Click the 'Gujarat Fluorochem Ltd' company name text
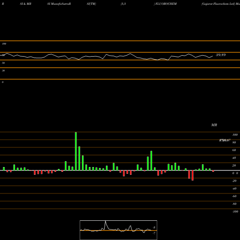Screen dimensions: 240x240 tap(218, 4)
